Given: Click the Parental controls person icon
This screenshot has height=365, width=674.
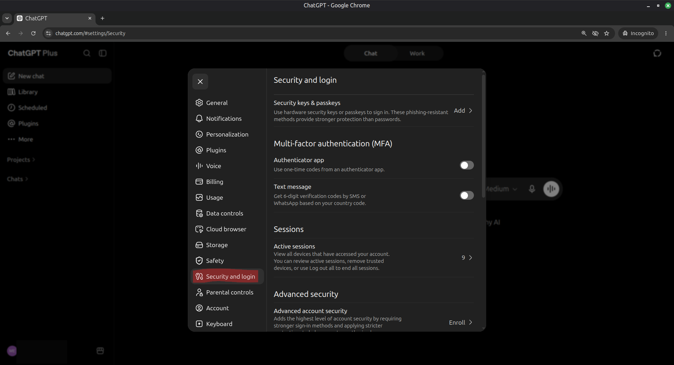Looking at the screenshot, I should click(x=199, y=292).
